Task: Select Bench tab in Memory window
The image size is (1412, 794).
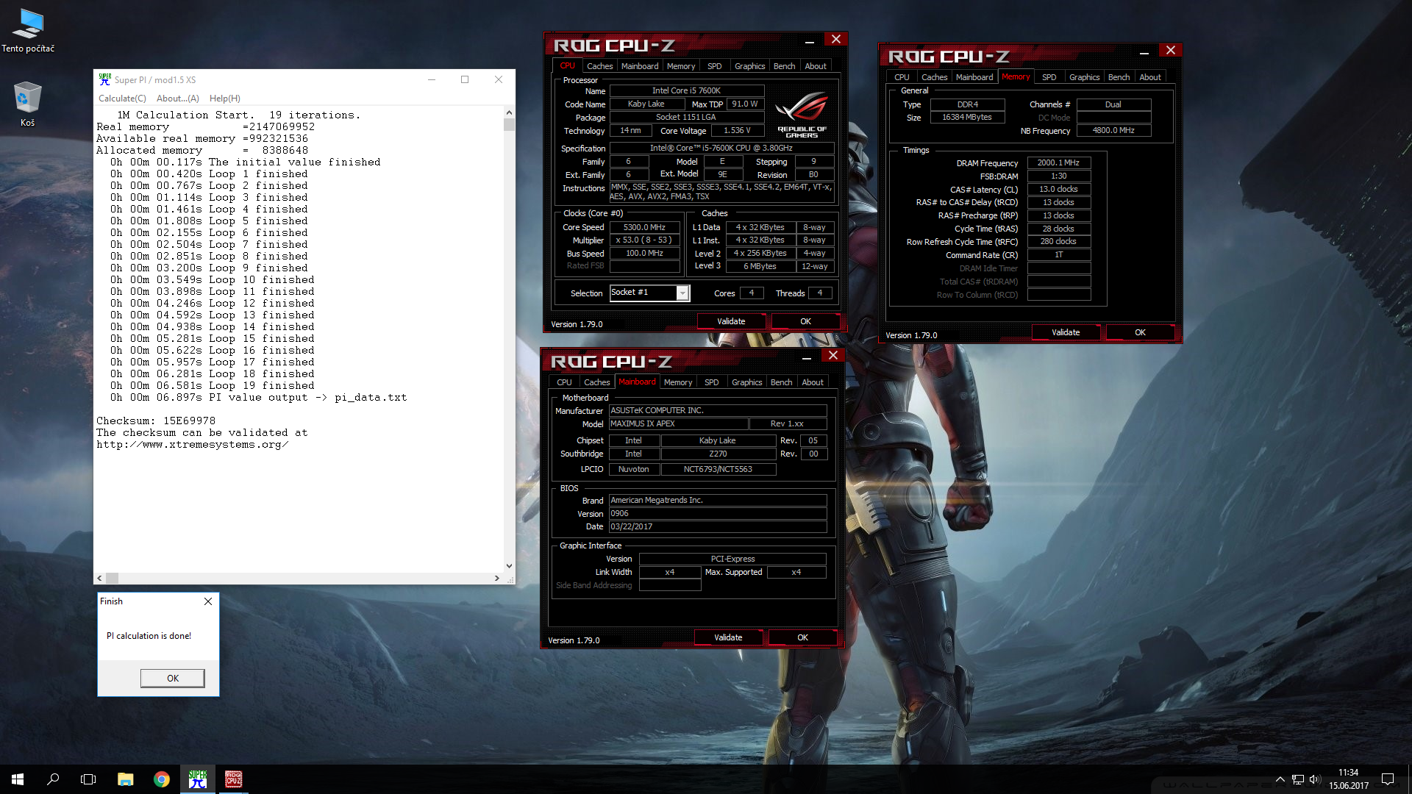Action: pyautogui.click(x=1119, y=77)
